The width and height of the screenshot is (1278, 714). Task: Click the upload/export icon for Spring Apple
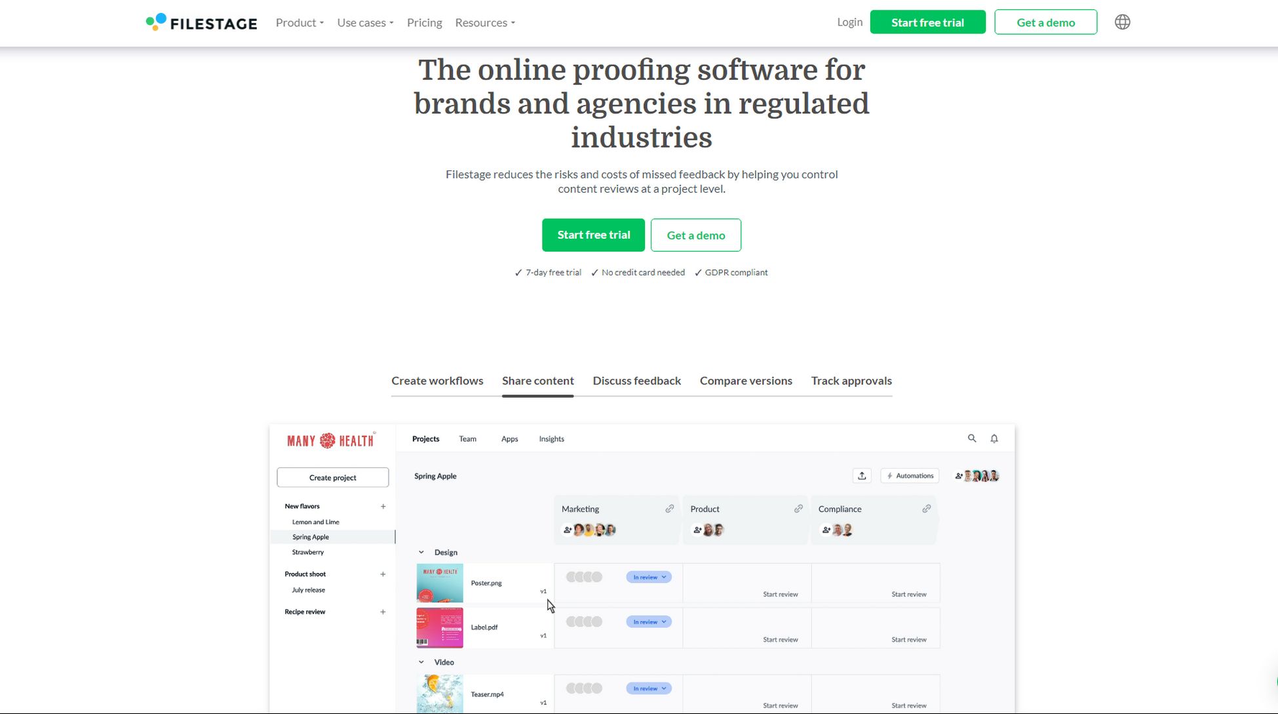coord(862,475)
